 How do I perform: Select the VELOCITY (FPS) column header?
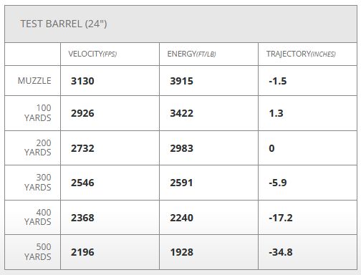pos(92,54)
